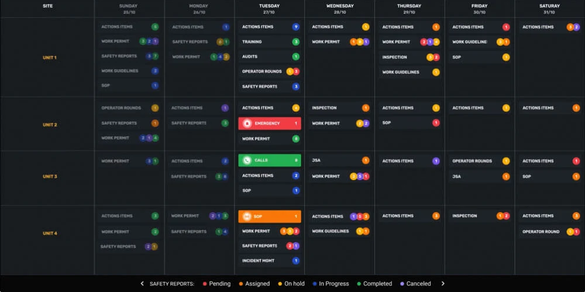The height and width of the screenshot is (292, 585).
Task: Open the Unit 2 row label
Action: [50, 125]
